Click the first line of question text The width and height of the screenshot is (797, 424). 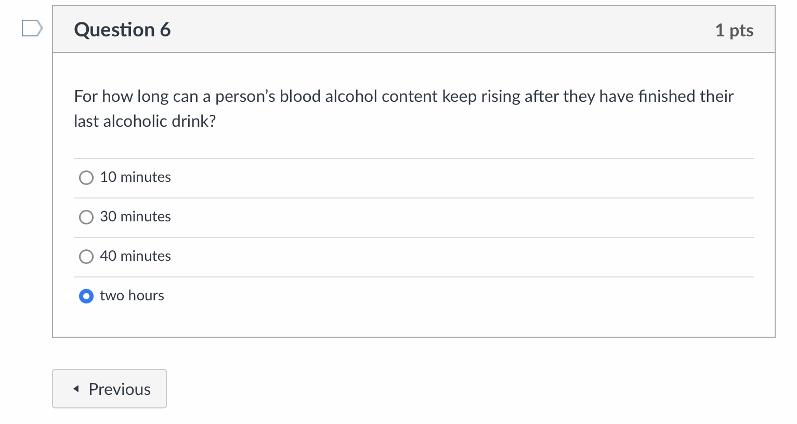click(x=404, y=96)
